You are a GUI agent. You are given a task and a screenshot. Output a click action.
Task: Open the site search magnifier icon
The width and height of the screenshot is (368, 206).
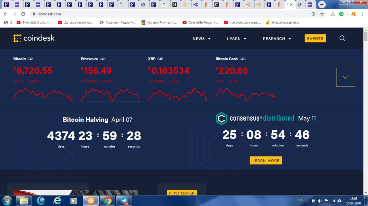342,38
